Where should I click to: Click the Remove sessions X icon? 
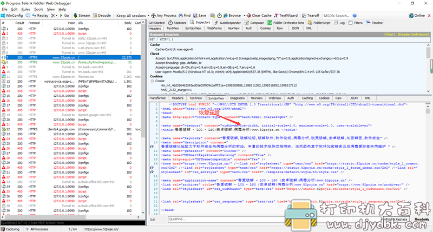click(53, 16)
